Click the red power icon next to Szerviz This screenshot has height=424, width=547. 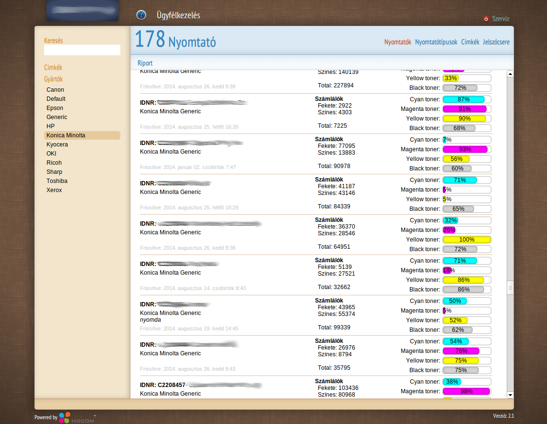click(x=486, y=19)
